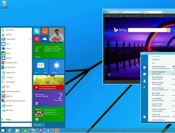Click the Outlook 2013 icon
175x133 pixels.
[x=3, y=67]
